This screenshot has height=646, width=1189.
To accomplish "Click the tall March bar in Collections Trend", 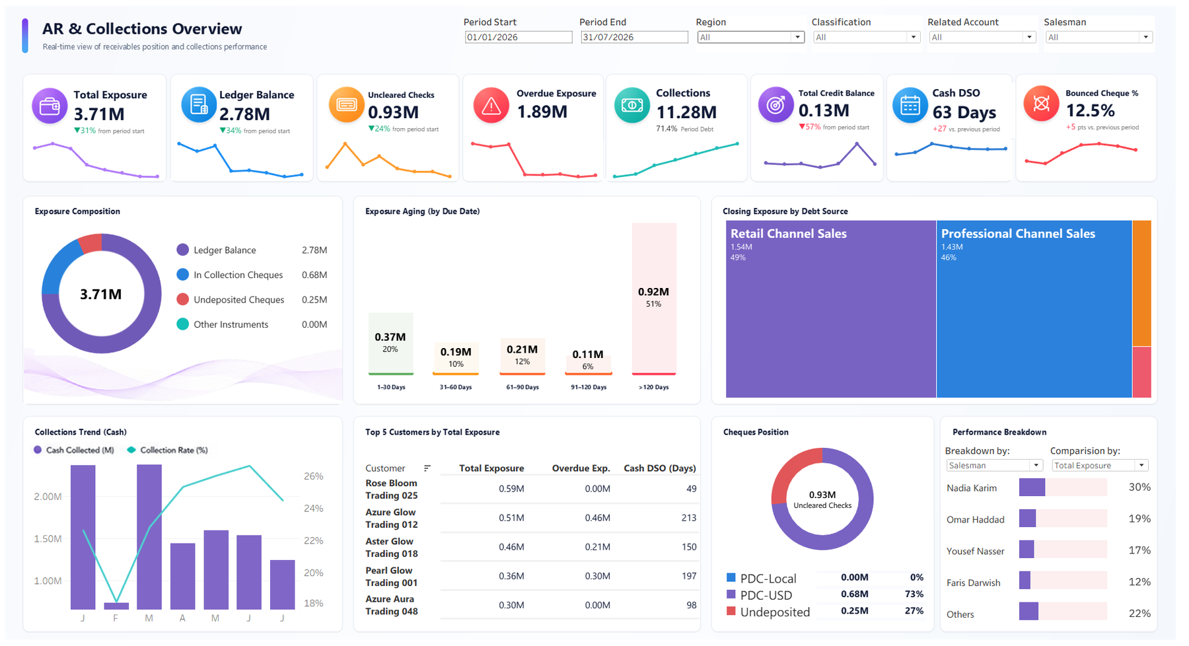I will point(149,537).
